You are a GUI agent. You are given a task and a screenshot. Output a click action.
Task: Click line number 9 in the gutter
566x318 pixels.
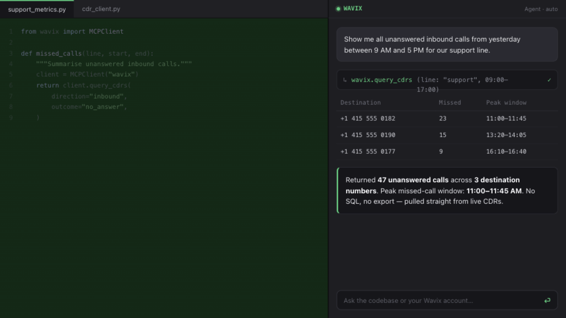point(11,118)
